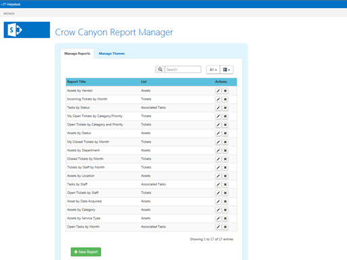347x260 pixels.
Task: Click the SharePoint logo
Action: coord(27,30)
